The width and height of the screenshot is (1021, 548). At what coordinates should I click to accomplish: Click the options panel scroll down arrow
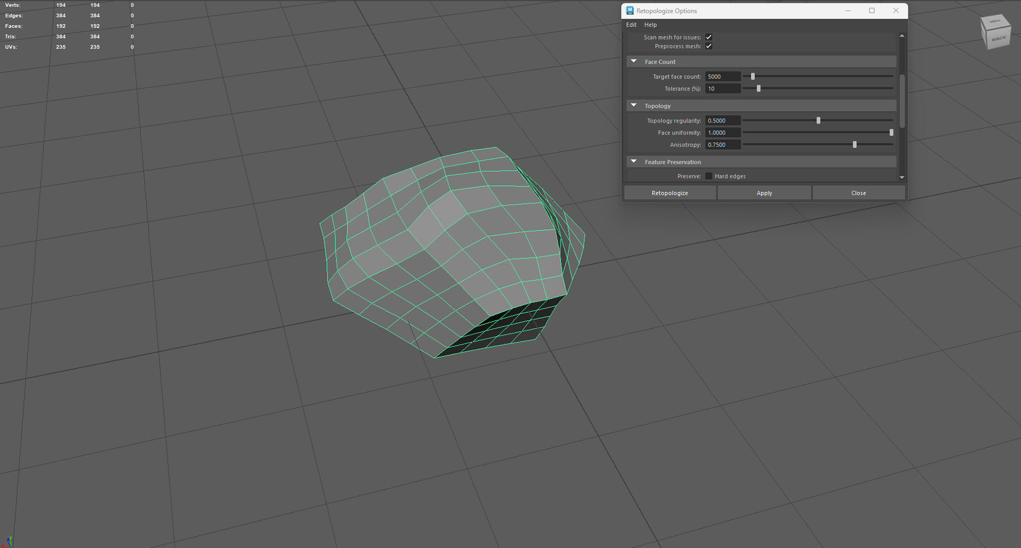click(x=902, y=177)
